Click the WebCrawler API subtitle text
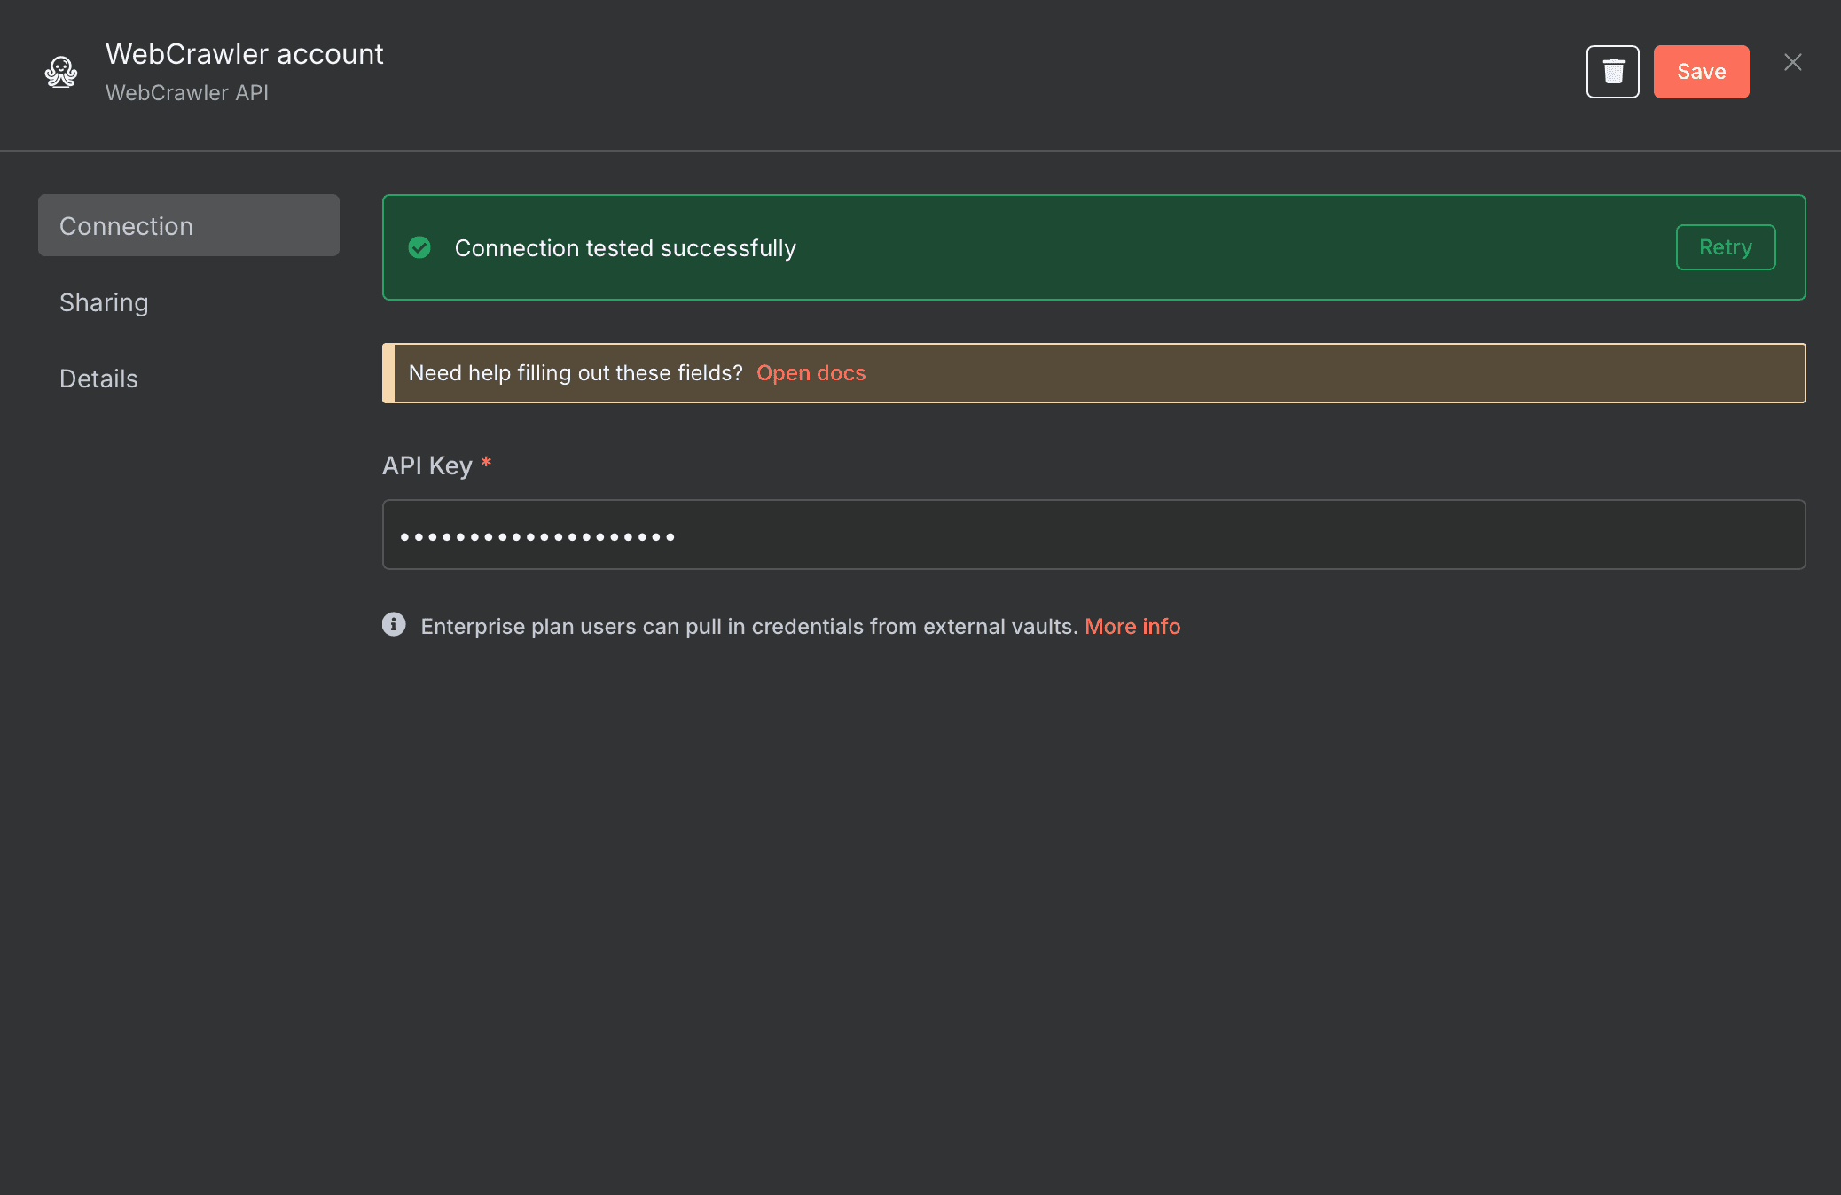Viewport: 1841px width, 1195px height. pyautogui.click(x=186, y=93)
